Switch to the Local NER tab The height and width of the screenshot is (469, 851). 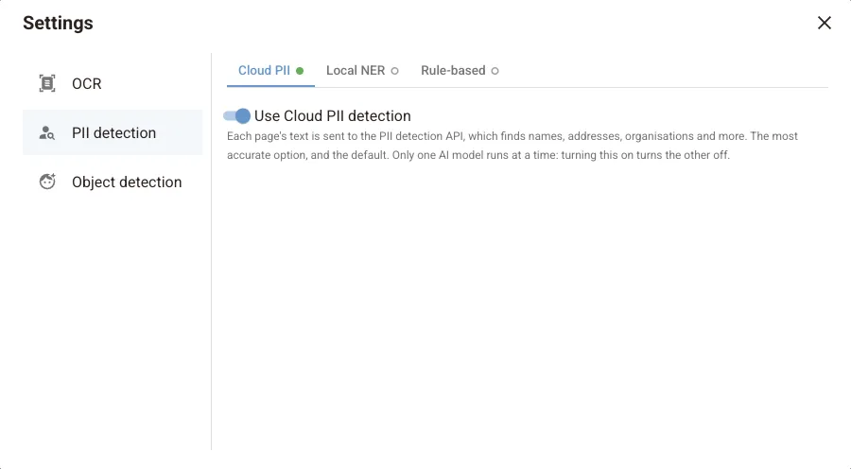pyautogui.click(x=362, y=71)
